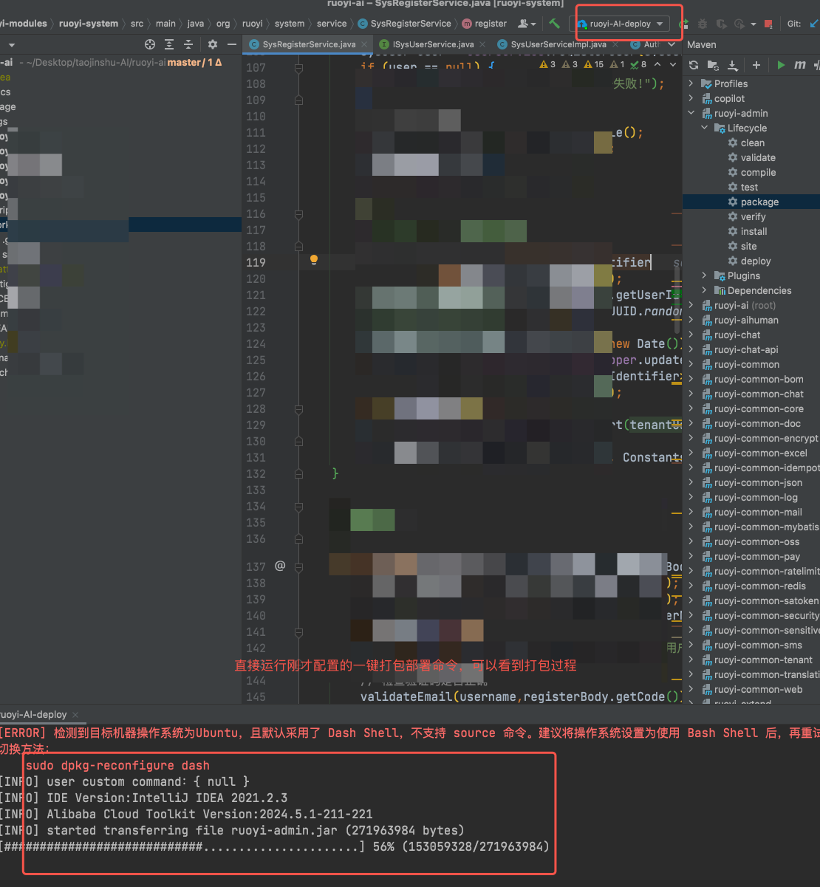Screen dimensions: 820x887
Task: Toggle code fold marker at line 128
Action: [298, 409]
